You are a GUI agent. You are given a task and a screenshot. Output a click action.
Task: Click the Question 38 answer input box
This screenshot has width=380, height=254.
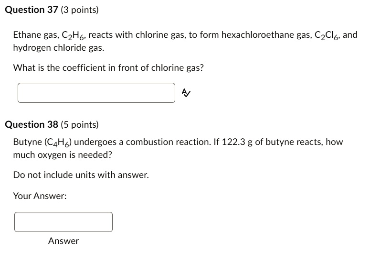point(63,222)
